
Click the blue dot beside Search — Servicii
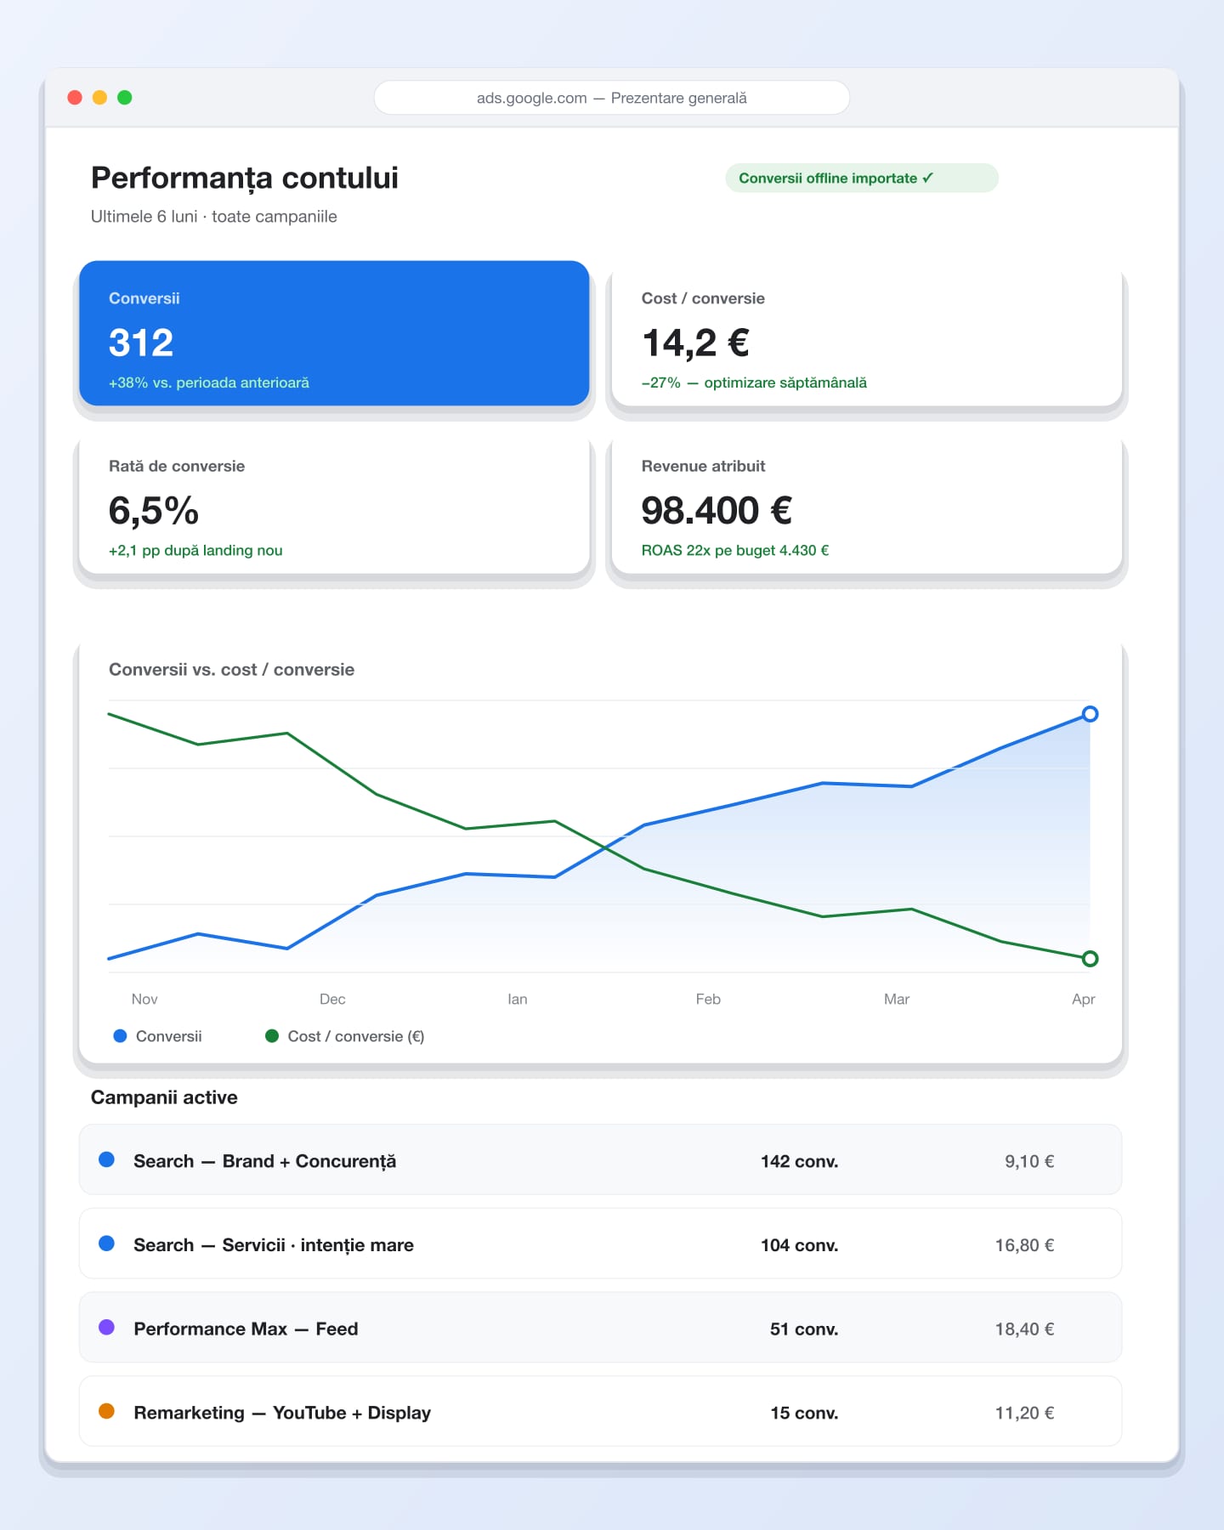106,1244
